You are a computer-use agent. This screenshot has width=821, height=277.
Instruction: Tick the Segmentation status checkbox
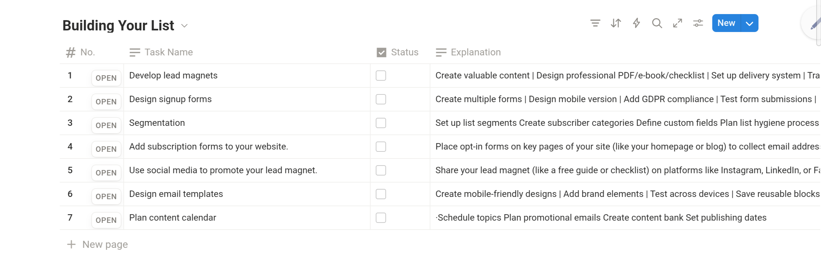[381, 123]
